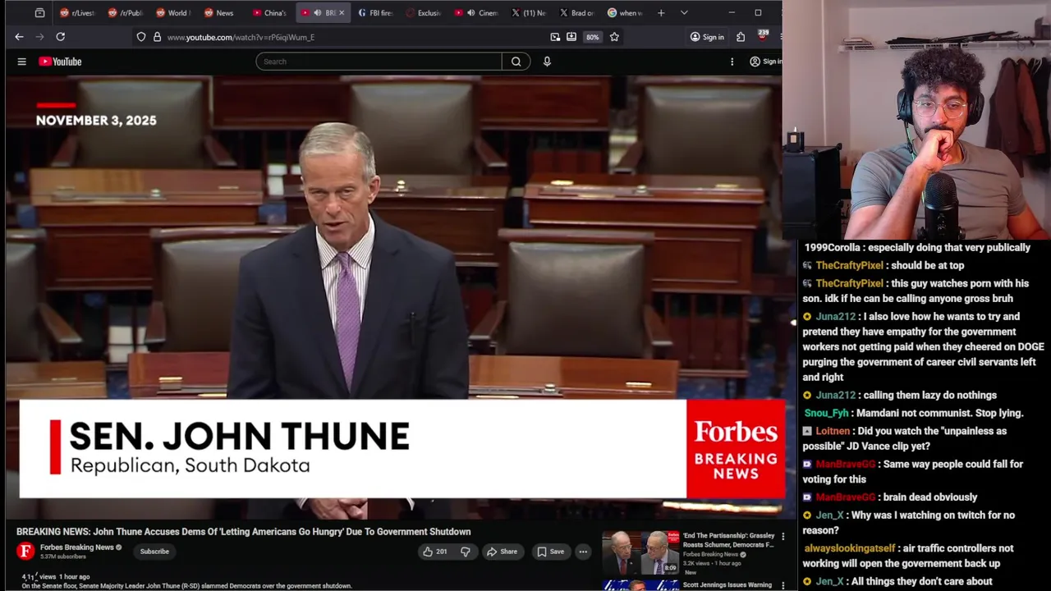Open the browser extensions puzzle icon
1051x591 pixels.
741,37
